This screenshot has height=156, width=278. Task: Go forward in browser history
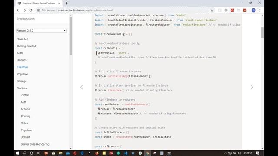[24, 10]
